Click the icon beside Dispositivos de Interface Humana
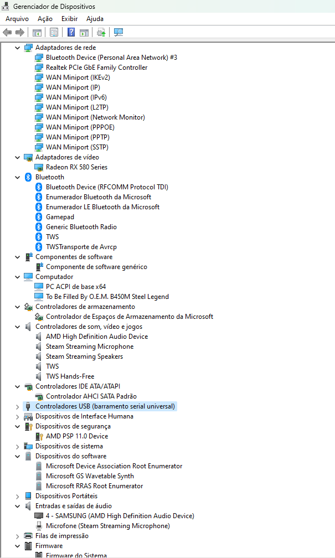This screenshot has height=558, width=335. tap(28, 416)
